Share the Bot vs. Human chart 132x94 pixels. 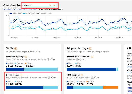52,78
